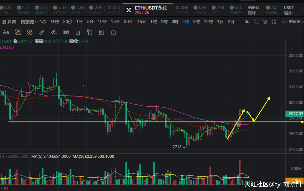The width and height of the screenshot is (304, 191).
Task: Click the 2713 low price label
Action: coord(177,147)
